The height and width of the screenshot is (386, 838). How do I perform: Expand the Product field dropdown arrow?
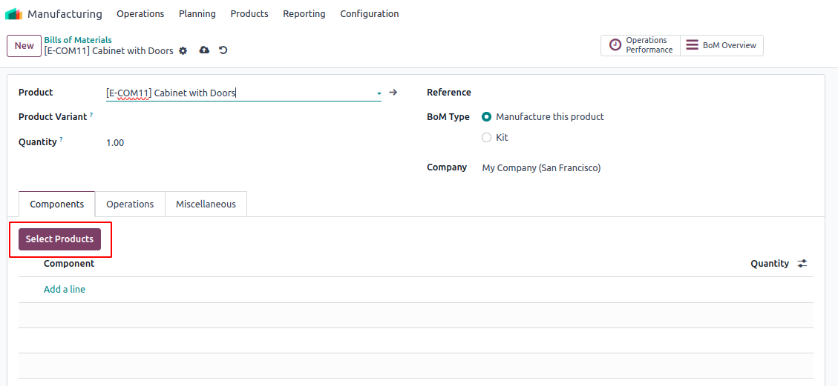pyautogui.click(x=379, y=93)
